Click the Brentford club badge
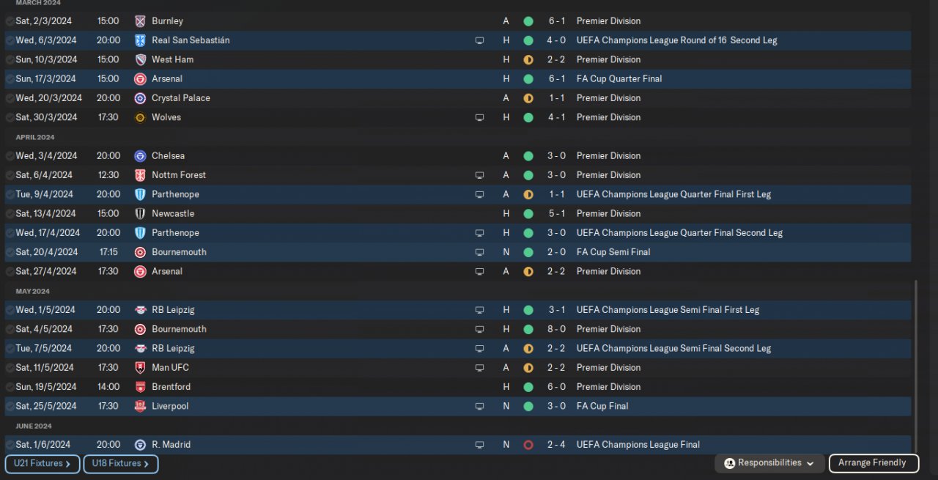The height and width of the screenshot is (480, 938). pyautogui.click(x=140, y=387)
